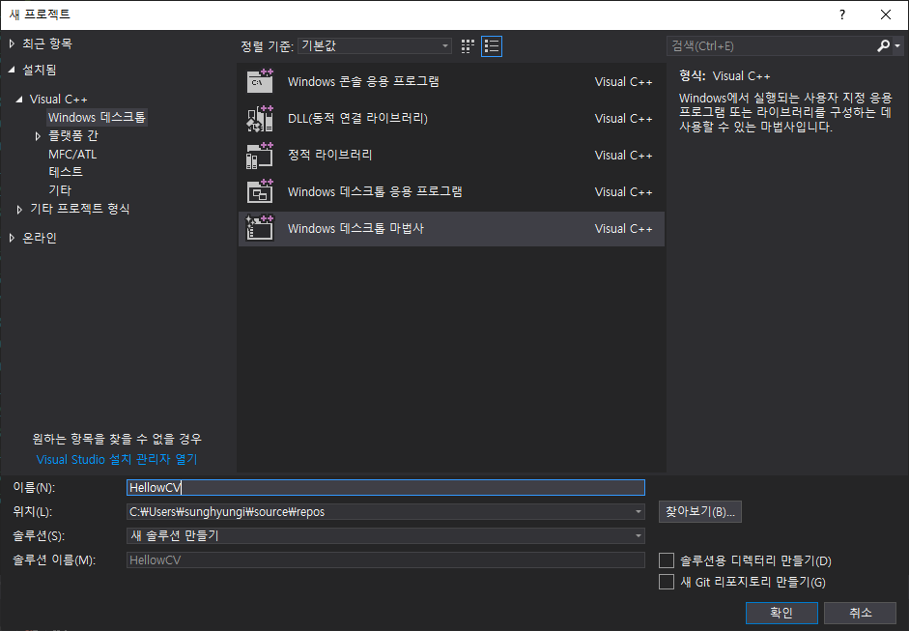Click the Windows desktop wizard (마법사) icon
The image size is (909, 631).
(x=260, y=228)
